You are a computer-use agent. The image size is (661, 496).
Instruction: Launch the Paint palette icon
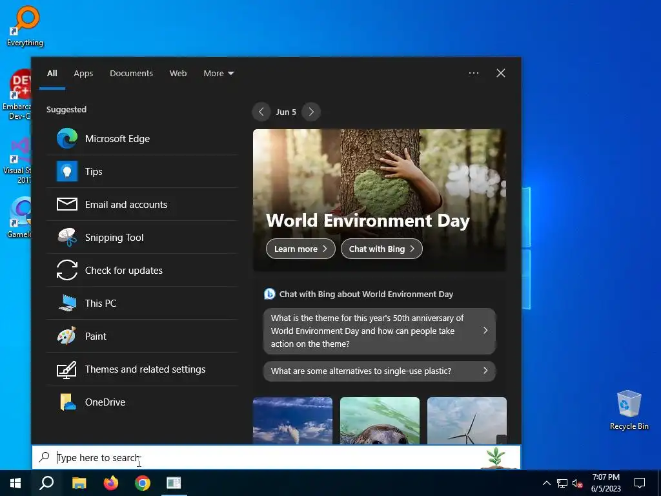coord(67,336)
